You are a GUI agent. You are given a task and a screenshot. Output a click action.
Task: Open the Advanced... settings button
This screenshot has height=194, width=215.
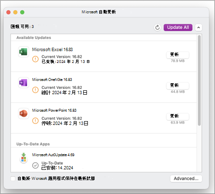pyautogui.click(x=186, y=178)
